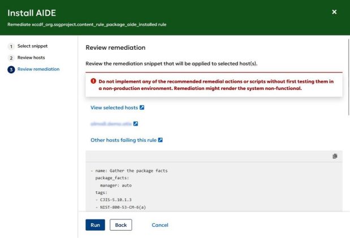
Task: Open the blurred hostname link
Action: coord(111,123)
